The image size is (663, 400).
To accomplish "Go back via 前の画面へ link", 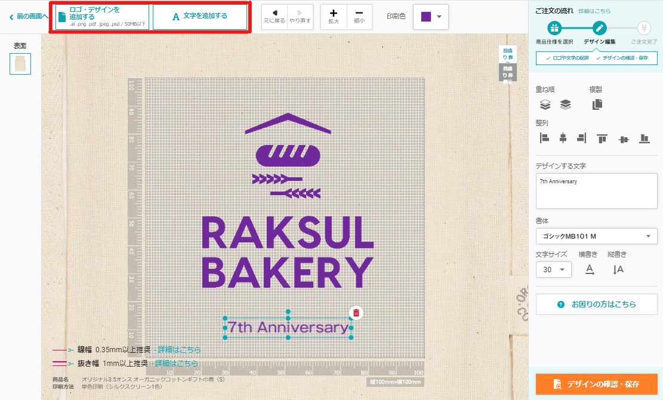I will tap(28, 17).
